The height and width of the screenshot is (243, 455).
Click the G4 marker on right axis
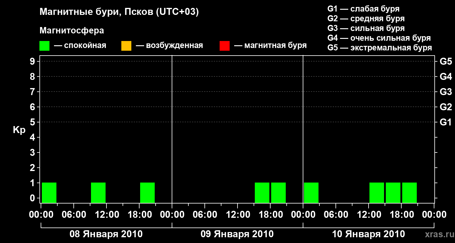(446, 77)
